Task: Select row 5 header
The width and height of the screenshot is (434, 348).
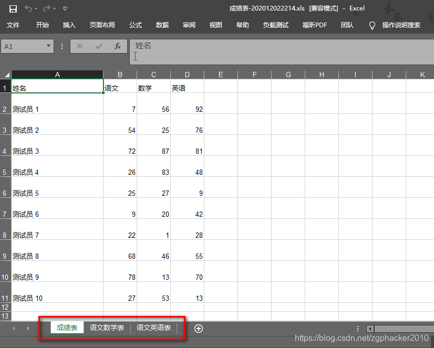Action: (5, 166)
